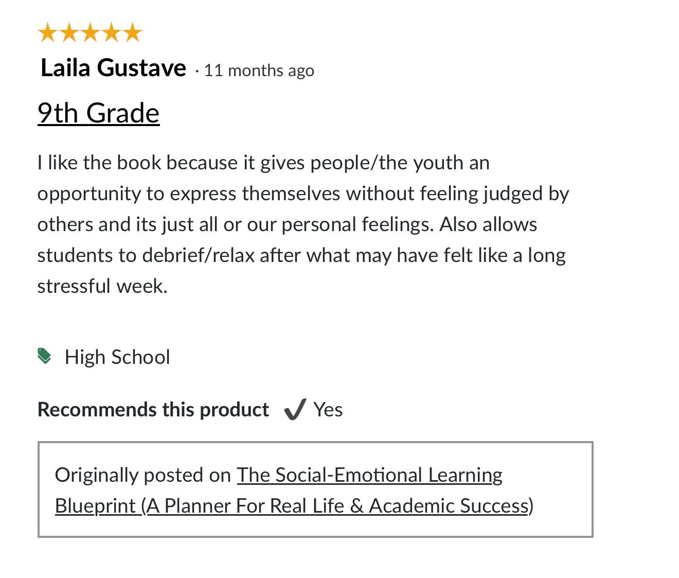
Task: Click the fourth star in the rating
Action: tap(111, 32)
